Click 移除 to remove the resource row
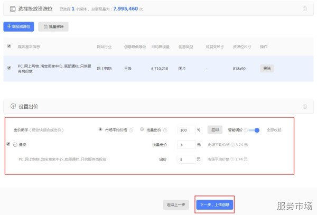The image size is (317, 215). [x=267, y=68]
